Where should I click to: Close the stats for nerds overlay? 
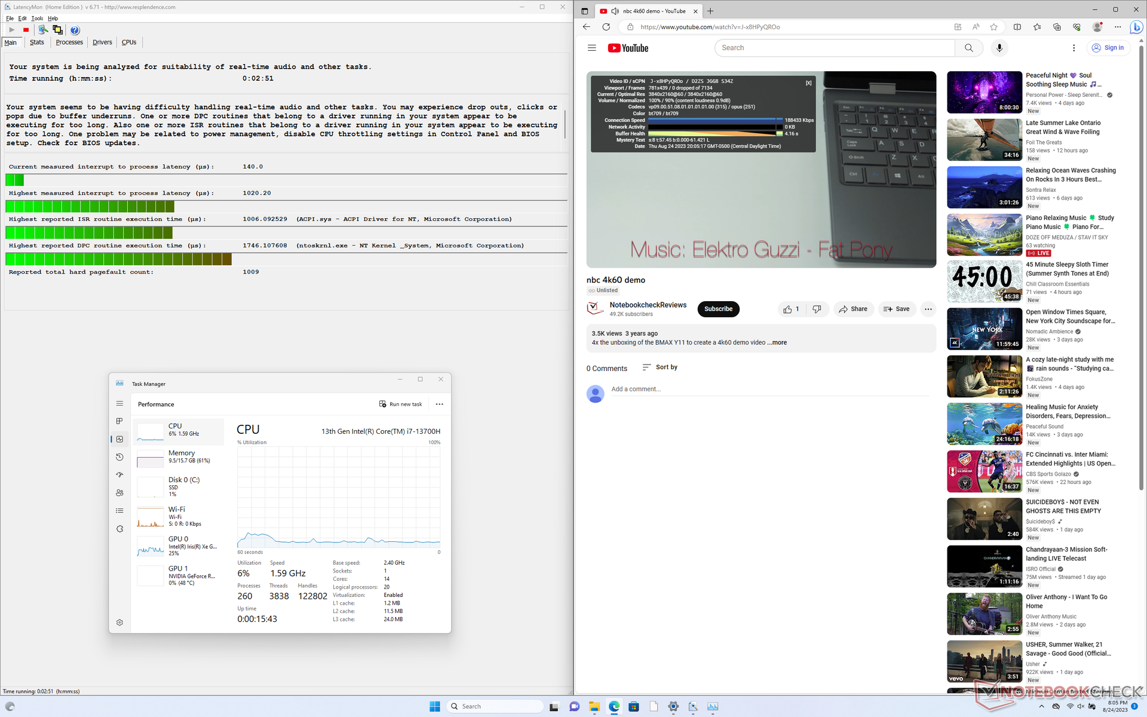coord(808,83)
